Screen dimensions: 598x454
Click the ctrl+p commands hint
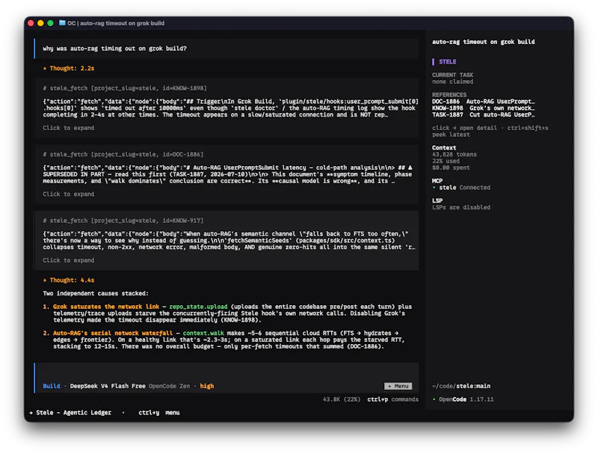click(x=393, y=399)
